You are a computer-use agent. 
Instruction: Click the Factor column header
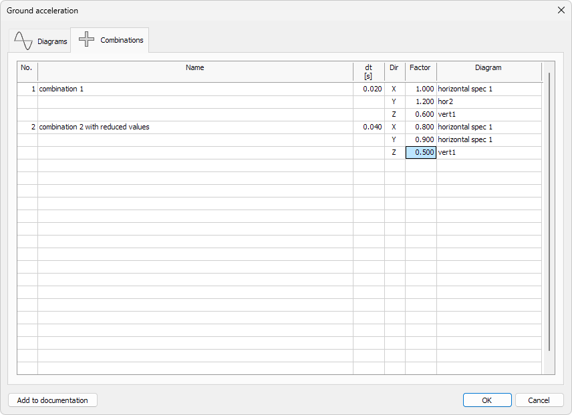pos(420,67)
